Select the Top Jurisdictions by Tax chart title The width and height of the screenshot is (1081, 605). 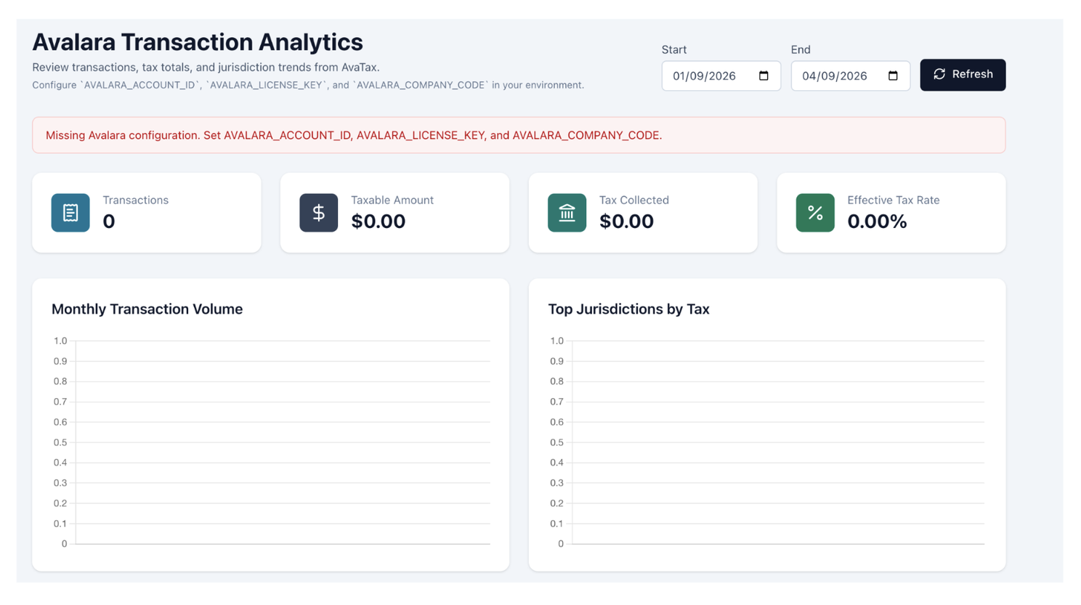click(x=628, y=309)
